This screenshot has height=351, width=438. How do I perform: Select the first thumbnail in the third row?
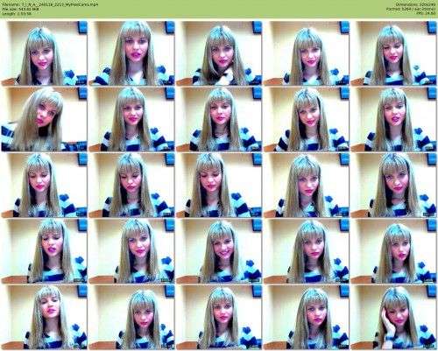pyautogui.click(x=45, y=186)
